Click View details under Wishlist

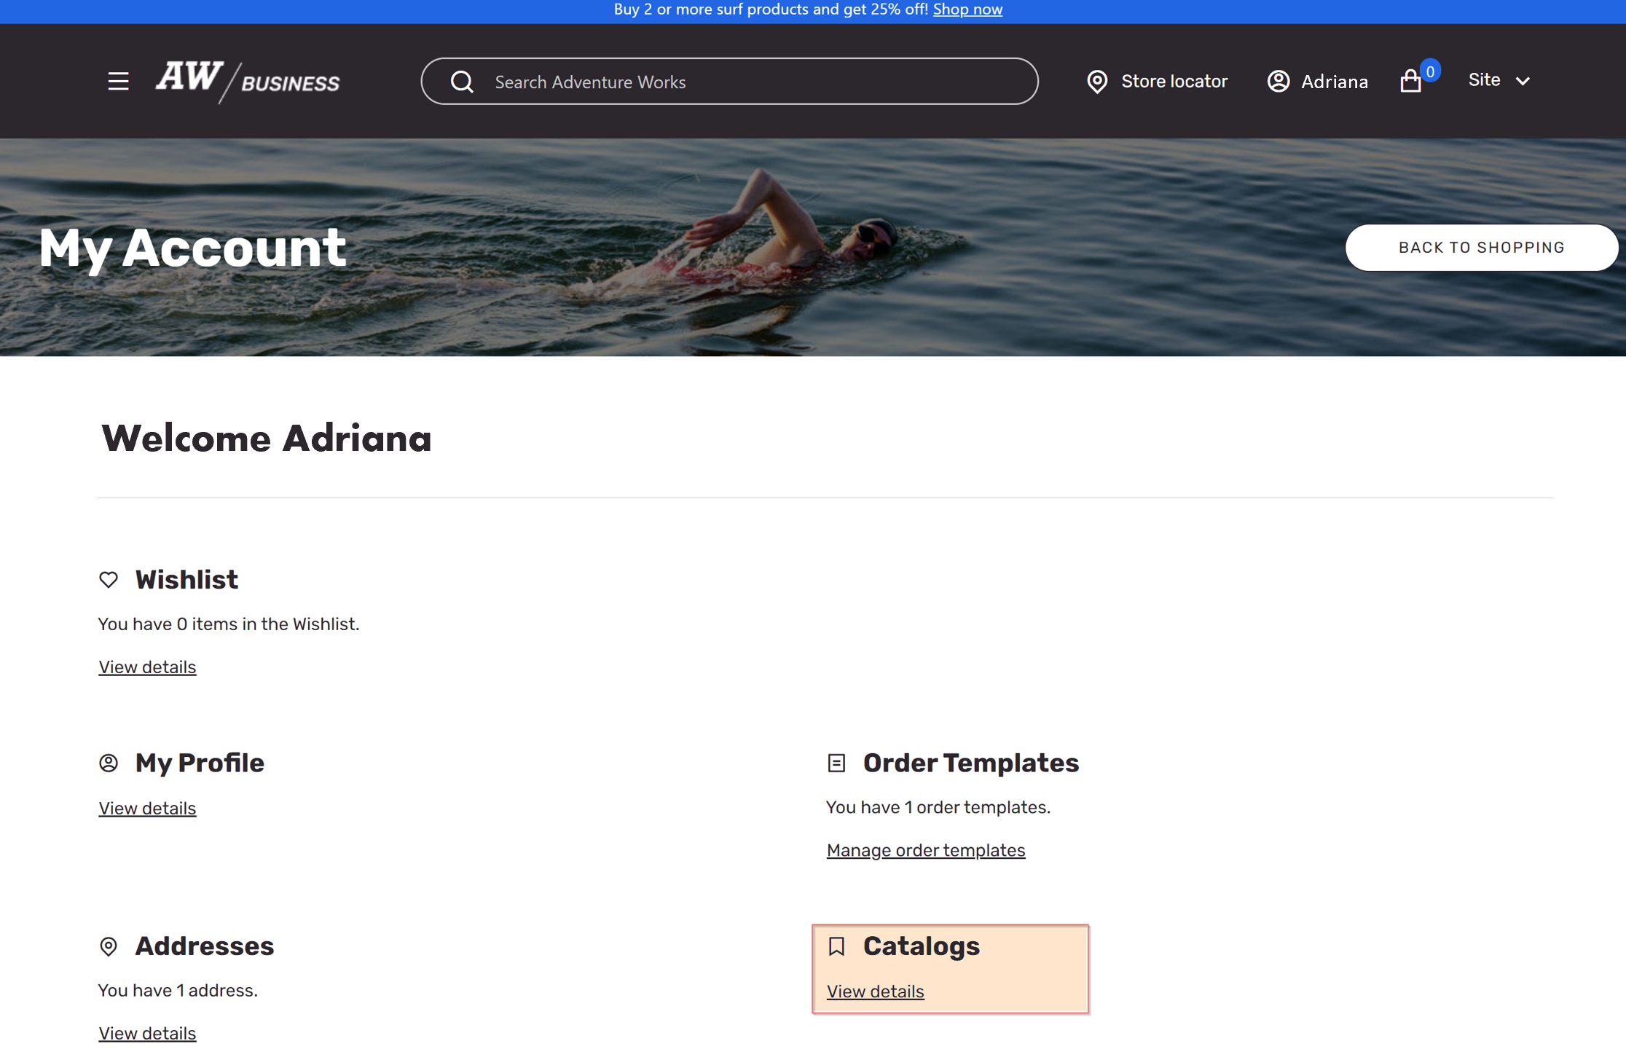147,666
